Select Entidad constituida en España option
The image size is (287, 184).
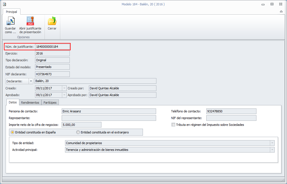(x=33, y=132)
